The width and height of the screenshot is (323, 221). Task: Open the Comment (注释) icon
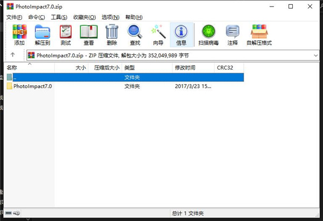(233, 35)
